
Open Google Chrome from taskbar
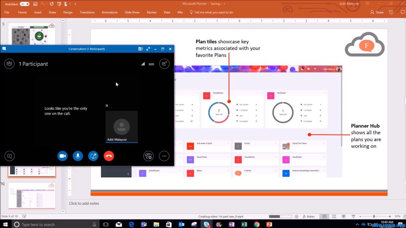(x=257, y=225)
